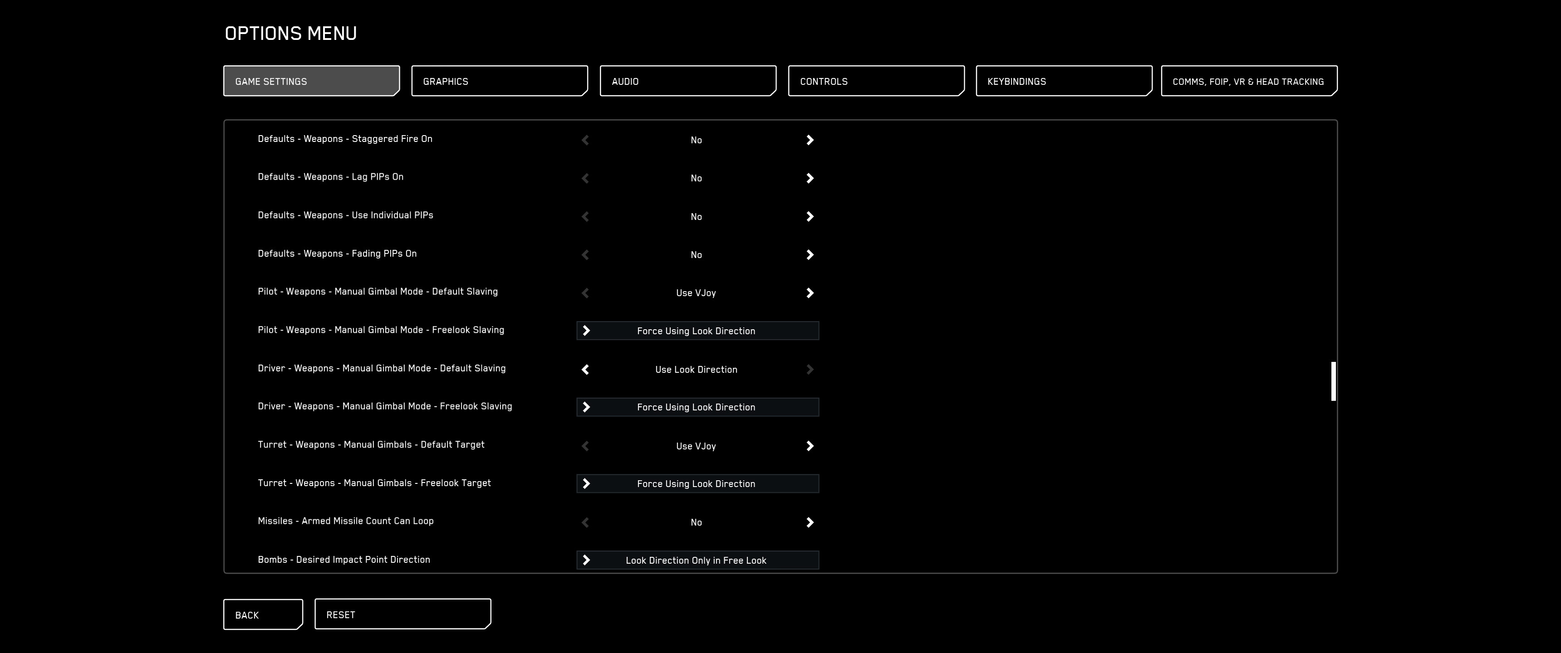
Task: Click right arrow for Fading PIPs On
Action: coord(810,255)
